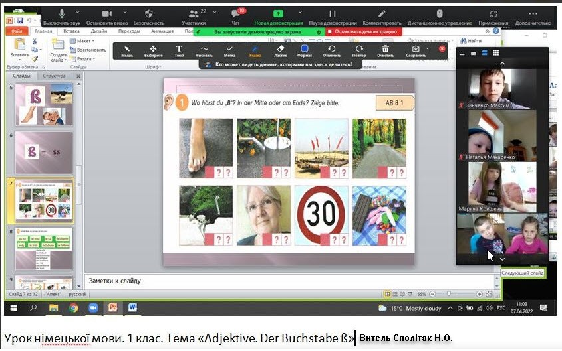562x351 pixels.
Task: Stop video with the camera button
Action: (x=106, y=16)
